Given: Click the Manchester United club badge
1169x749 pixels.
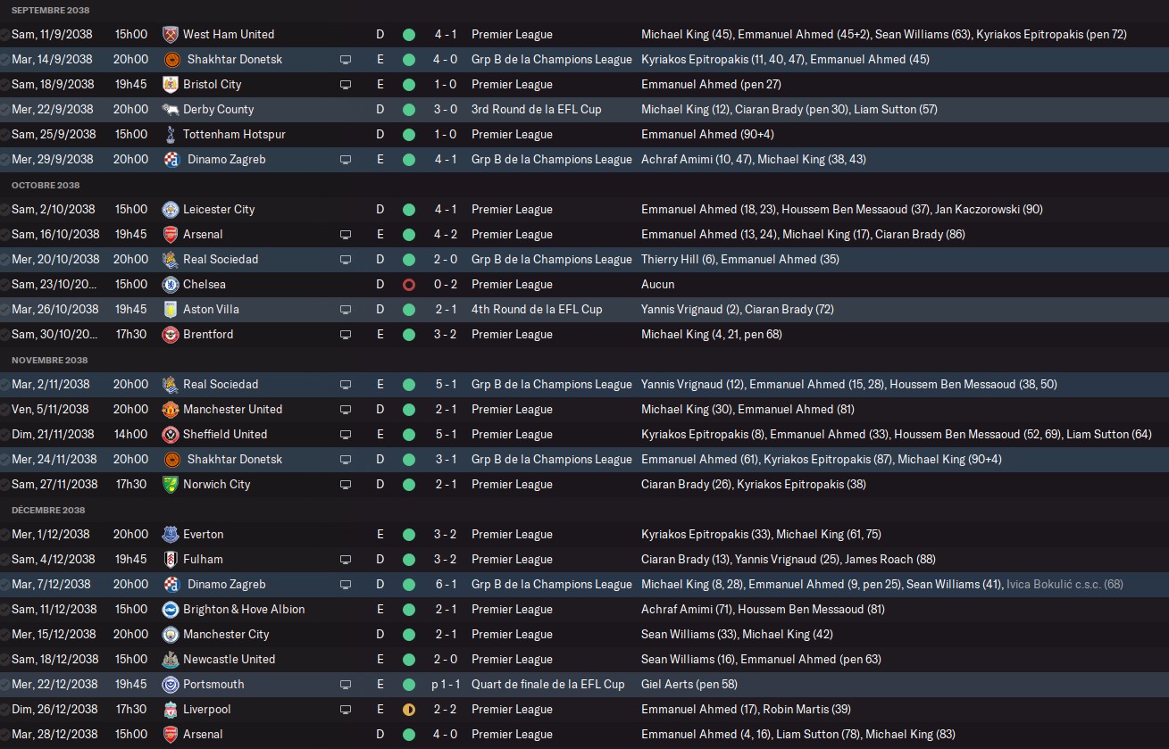Looking at the screenshot, I should point(170,409).
